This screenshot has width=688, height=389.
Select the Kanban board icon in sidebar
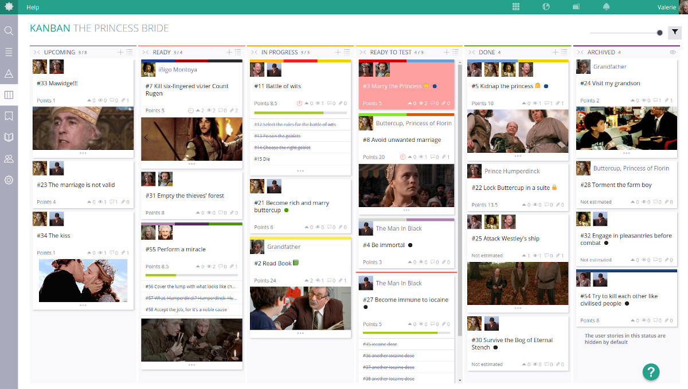tap(9, 95)
